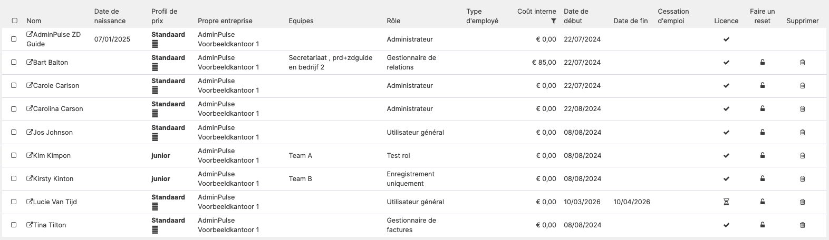Check the box for Bart Balton's row

(14, 62)
